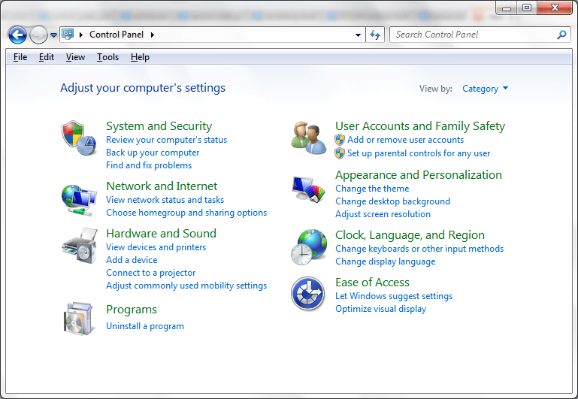The image size is (578, 399).
Task: Click the Clock, Language, and Region globe icon
Action: 308,247
